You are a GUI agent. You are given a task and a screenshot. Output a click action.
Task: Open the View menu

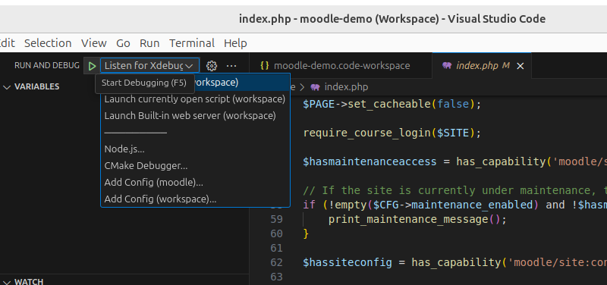click(93, 43)
